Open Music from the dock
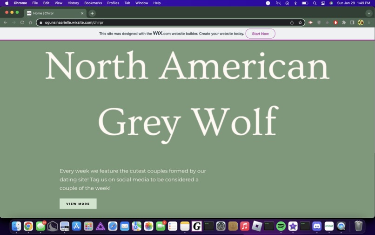This screenshot has height=235, width=375. (x=245, y=226)
